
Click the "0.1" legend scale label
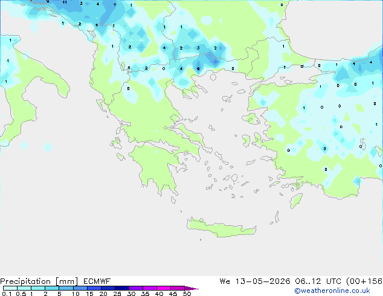pyautogui.click(x=7, y=294)
